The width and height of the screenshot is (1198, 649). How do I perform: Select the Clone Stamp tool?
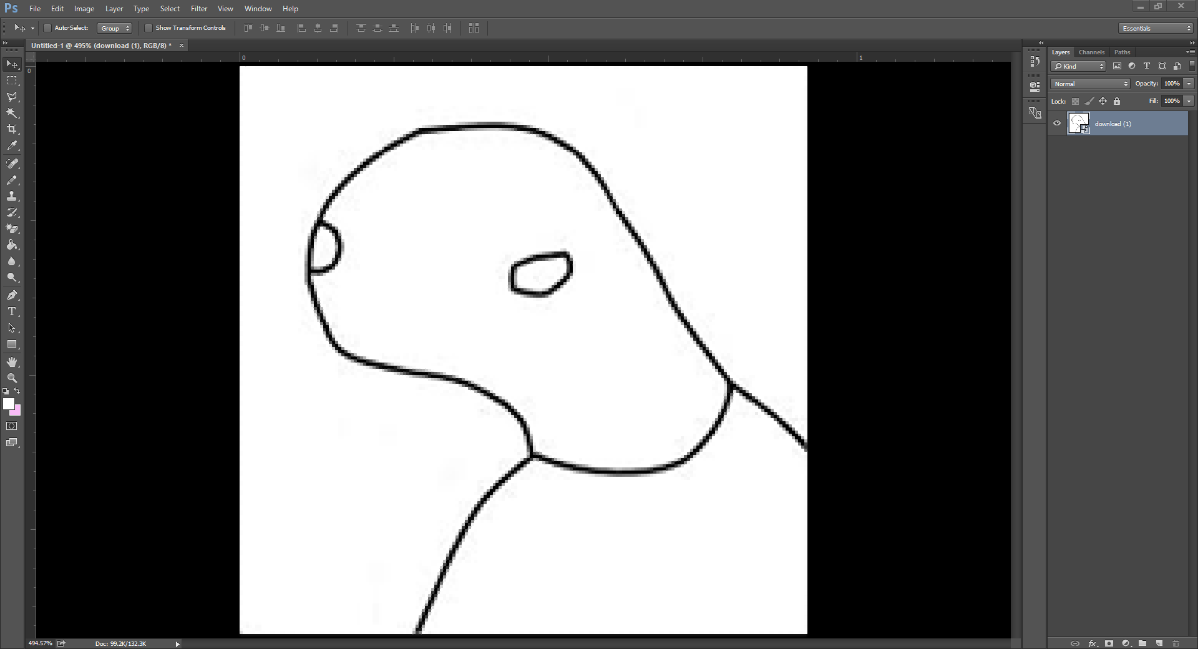pyautogui.click(x=12, y=196)
